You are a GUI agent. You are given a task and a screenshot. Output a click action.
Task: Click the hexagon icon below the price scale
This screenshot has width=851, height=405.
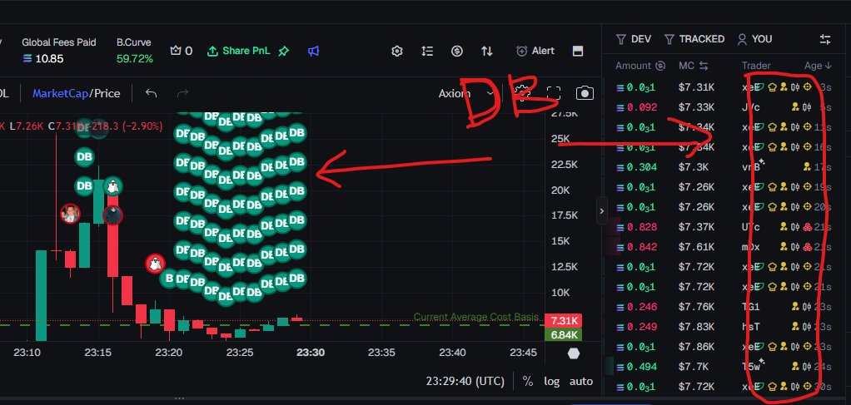click(x=574, y=353)
